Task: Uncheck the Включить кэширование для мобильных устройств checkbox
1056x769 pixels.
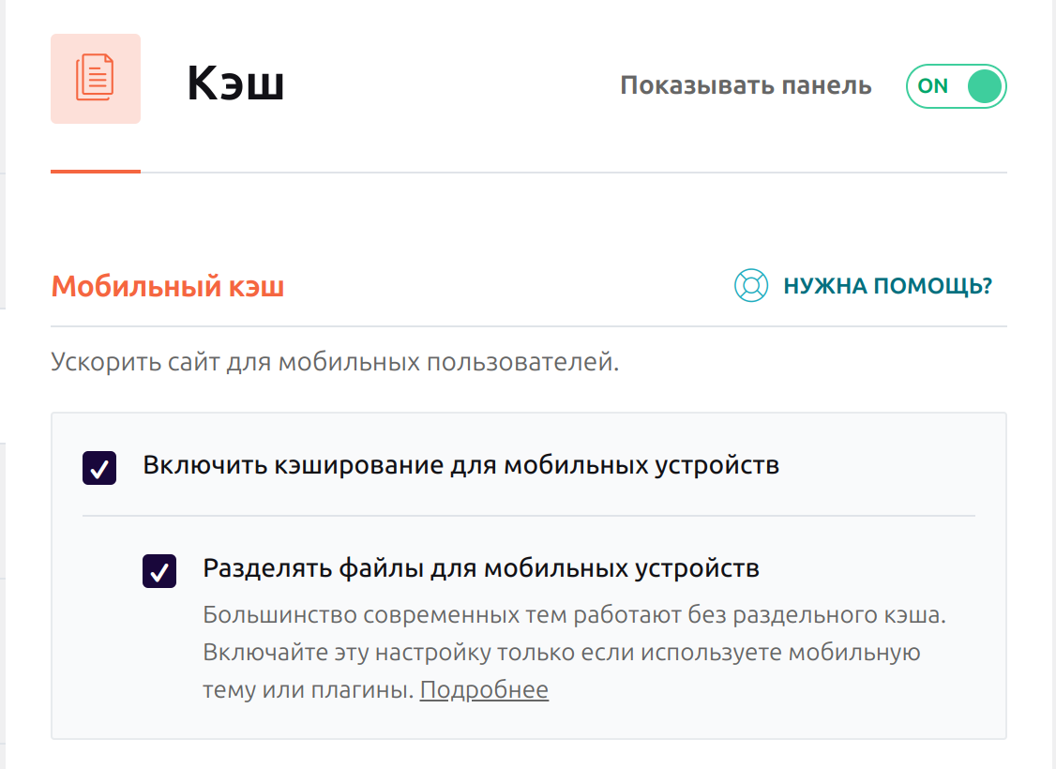Action: (99, 467)
